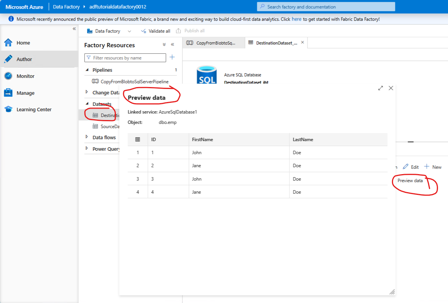This screenshot has height=303, width=448.
Task: Add a new resource with plus icon
Action: point(172,57)
